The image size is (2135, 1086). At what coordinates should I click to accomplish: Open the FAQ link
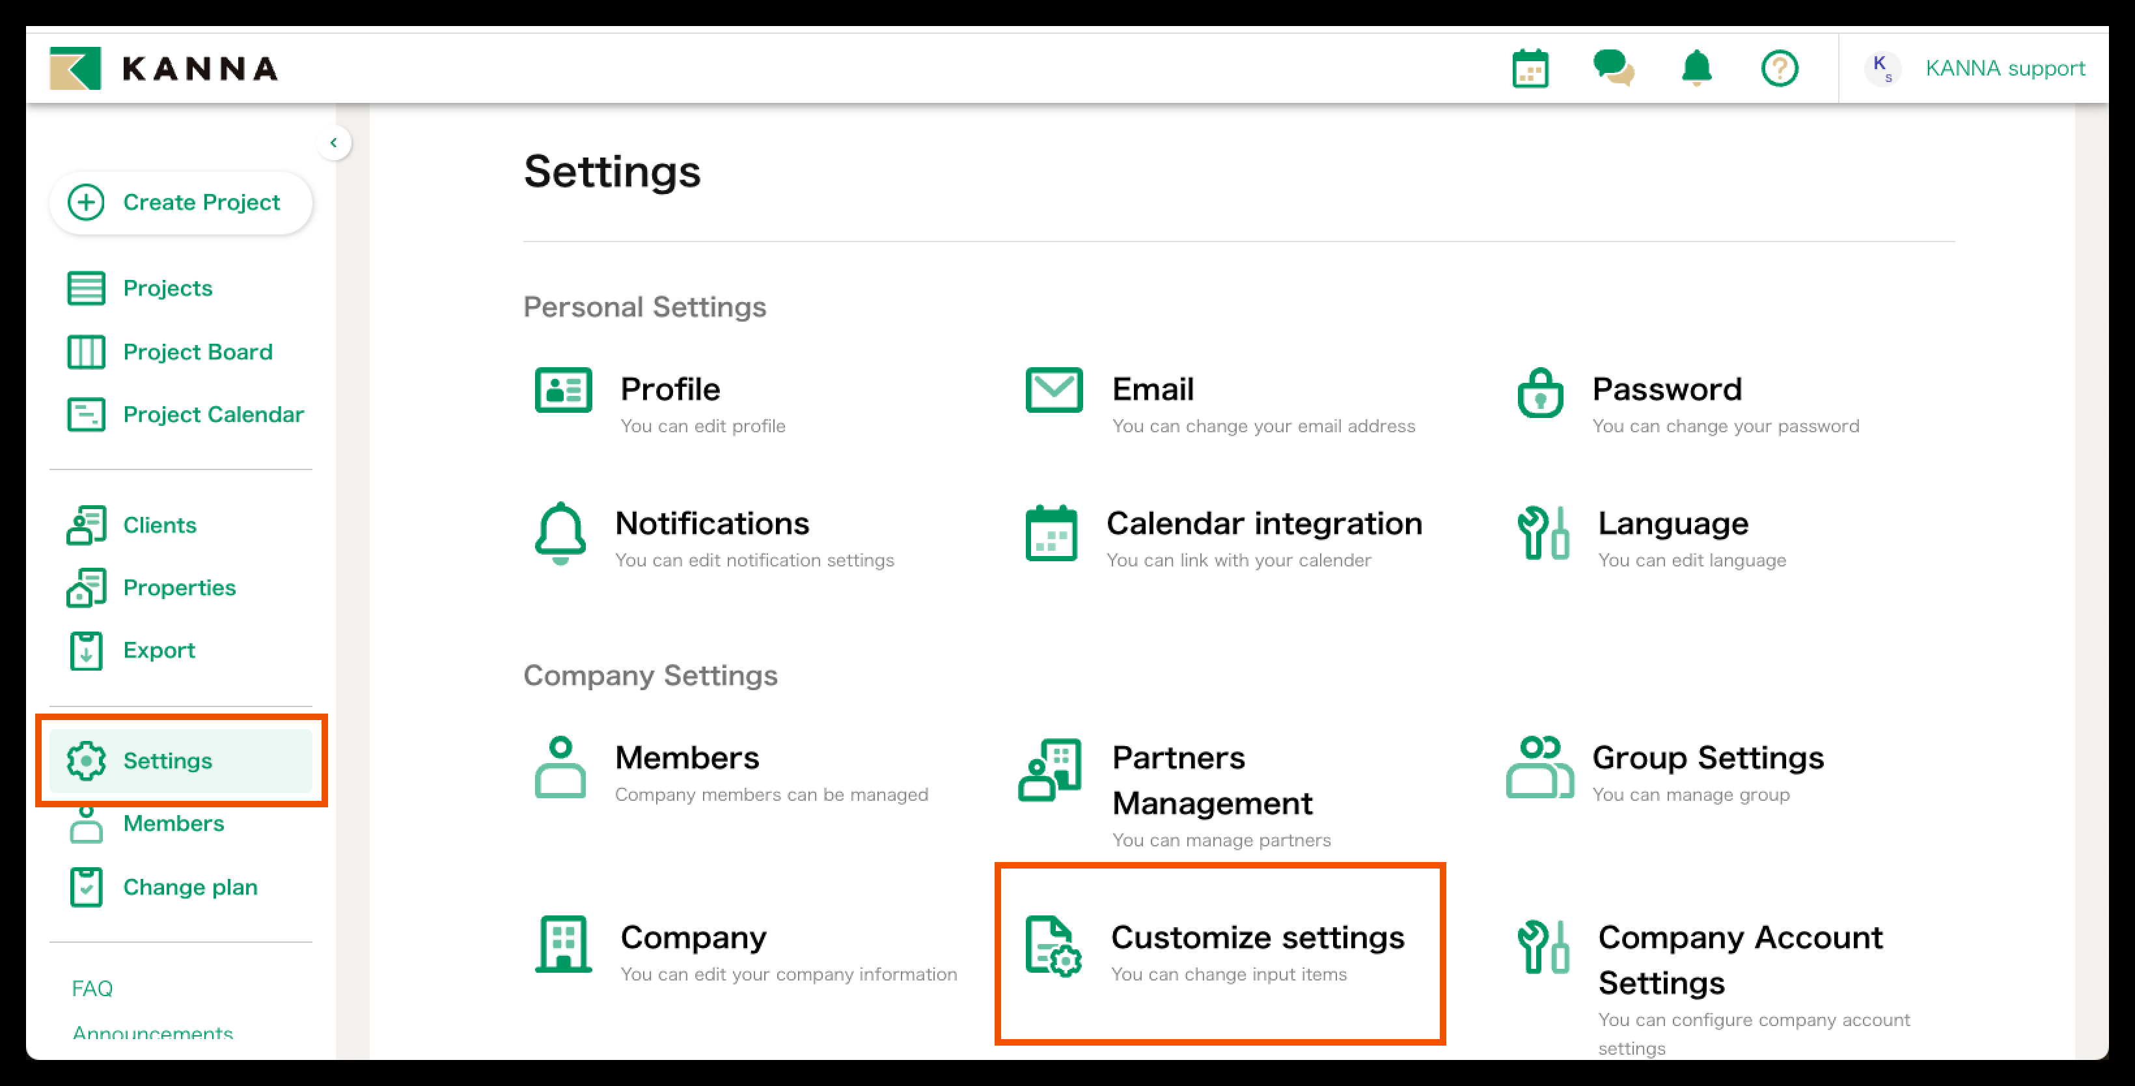tap(92, 988)
